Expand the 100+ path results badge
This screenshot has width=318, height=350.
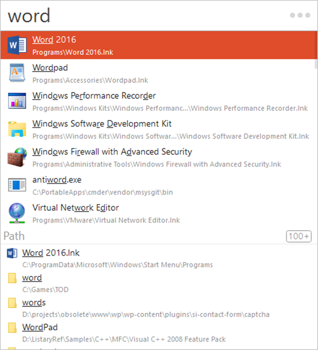coord(299,236)
